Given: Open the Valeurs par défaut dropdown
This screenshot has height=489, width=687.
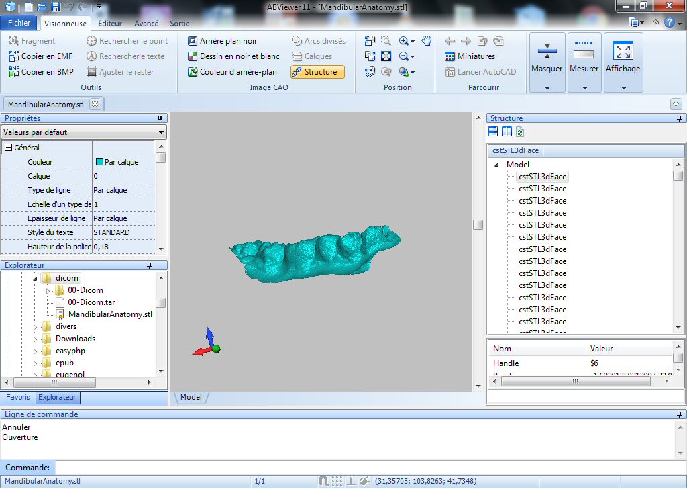Looking at the screenshot, I should coord(83,132).
